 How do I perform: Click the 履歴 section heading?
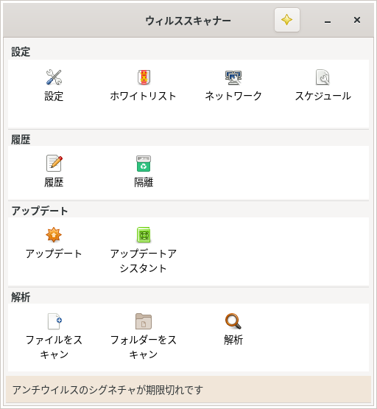21,139
